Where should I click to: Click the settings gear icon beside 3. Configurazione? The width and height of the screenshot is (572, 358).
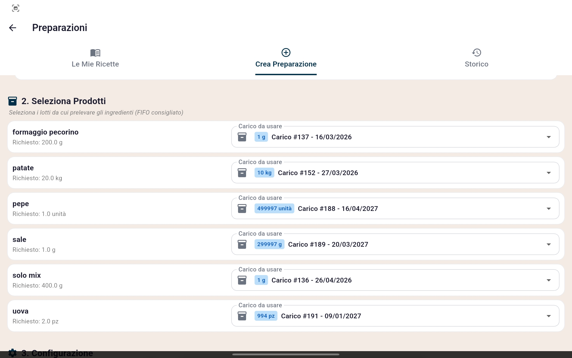[13, 353]
